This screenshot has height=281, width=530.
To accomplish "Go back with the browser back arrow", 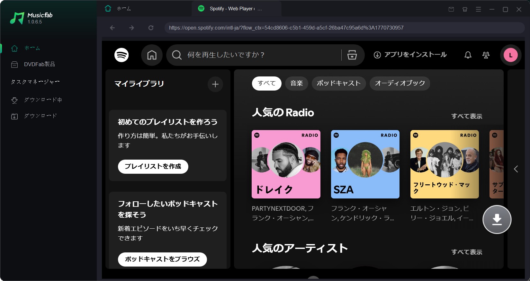I will tap(112, 28).
